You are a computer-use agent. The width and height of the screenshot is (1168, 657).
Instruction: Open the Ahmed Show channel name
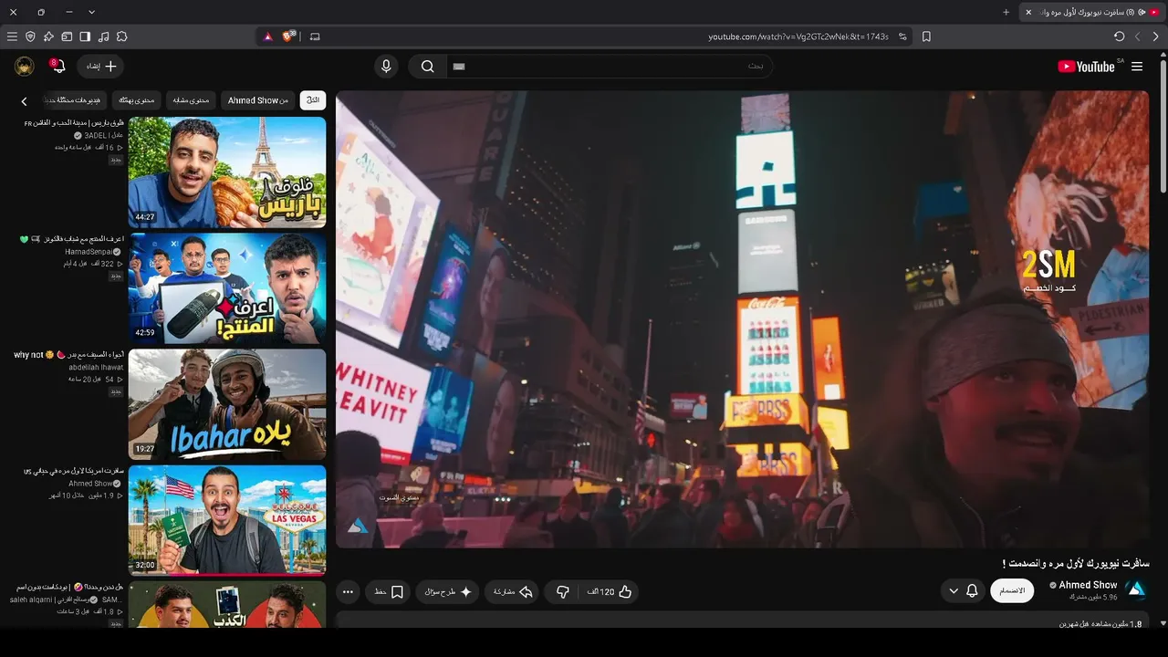[x=1088, y=585]
